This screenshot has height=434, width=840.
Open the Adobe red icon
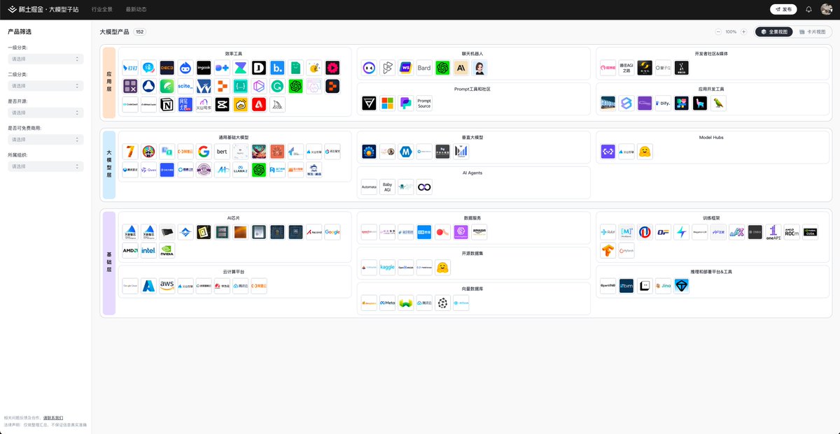pyautogui.click(x=259, y=105)
